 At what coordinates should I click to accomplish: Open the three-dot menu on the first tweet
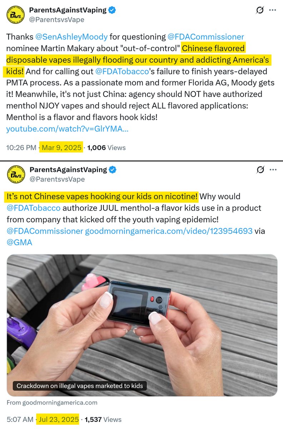pyautogui.click(x=273, y=11)
